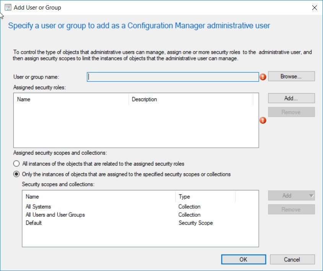Select All Users and User Groups row
The width and height of the screenshot is (323, 271).
click(140, 215)
